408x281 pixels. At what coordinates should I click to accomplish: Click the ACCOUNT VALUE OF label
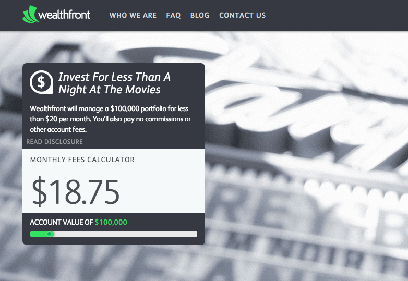[61, 222]
